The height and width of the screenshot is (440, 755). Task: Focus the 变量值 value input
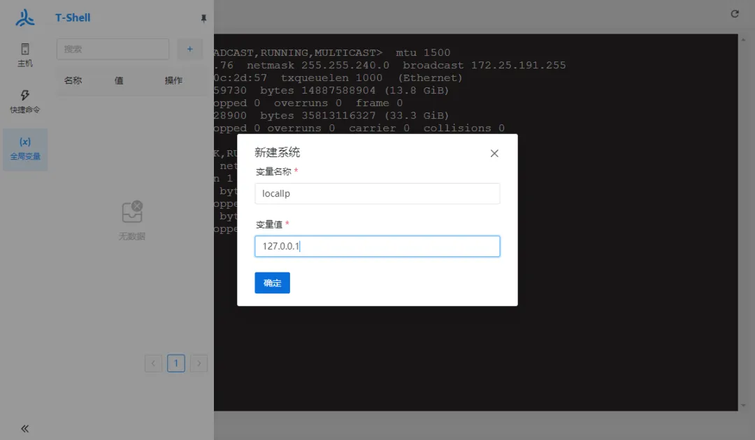tap(377, 246)
